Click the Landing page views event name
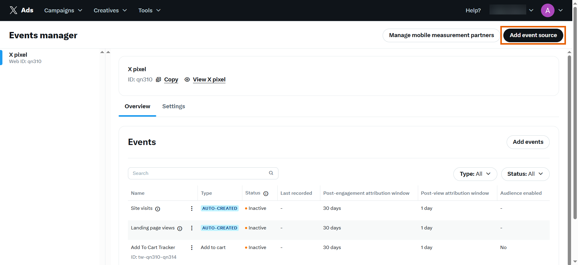This screenshot has height=265, width=578. (153, 228)
